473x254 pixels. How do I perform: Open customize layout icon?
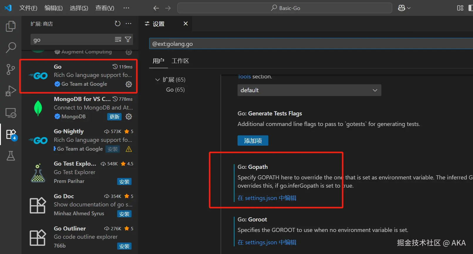click(x=460, y=8)
